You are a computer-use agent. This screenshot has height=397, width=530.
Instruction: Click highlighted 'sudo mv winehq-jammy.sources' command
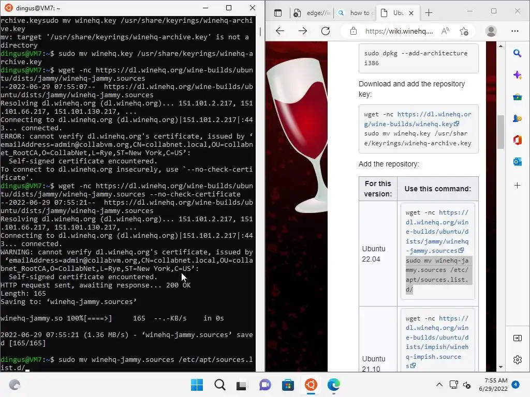tap(438, 275)
